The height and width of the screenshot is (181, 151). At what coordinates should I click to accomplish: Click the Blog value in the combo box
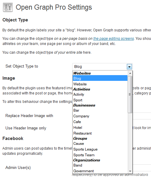tap(78, 67)
